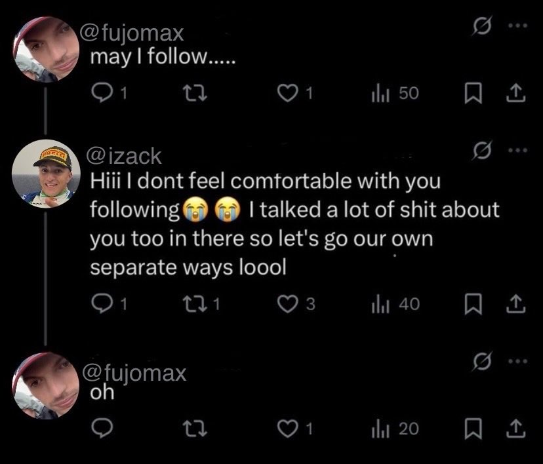
Task: Open @fujomax handle on the "oh" reply
Action: pos(134,374)
